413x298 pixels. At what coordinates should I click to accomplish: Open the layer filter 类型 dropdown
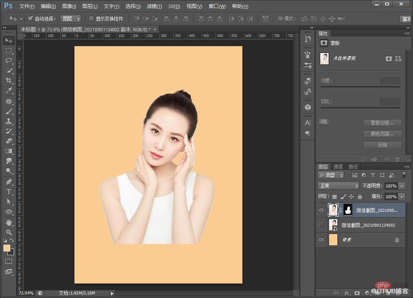[x=331, y=175]
